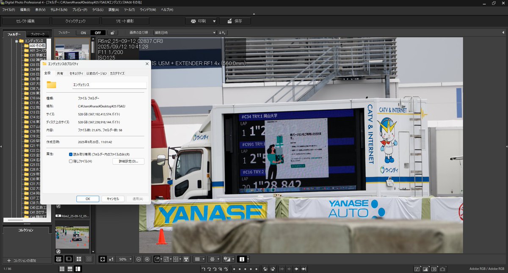Apply check mark 3 rating
Image resolution: width=508 pixels, height=273 pixels.
(x=215, y=269)
